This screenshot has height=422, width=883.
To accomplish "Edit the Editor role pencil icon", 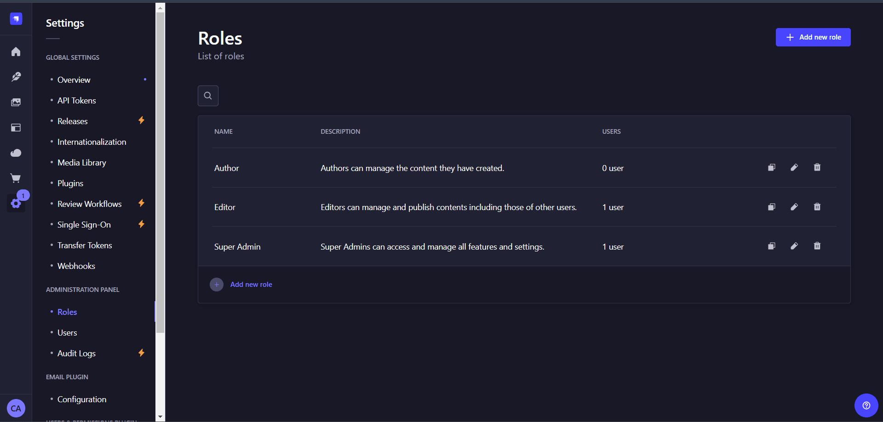I will point(794,207).
